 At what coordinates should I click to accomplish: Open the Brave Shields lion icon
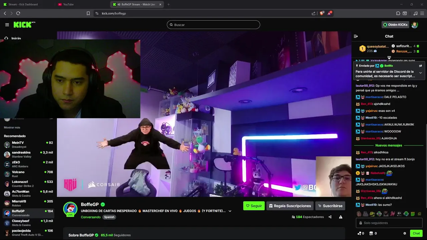pos(322,13)
